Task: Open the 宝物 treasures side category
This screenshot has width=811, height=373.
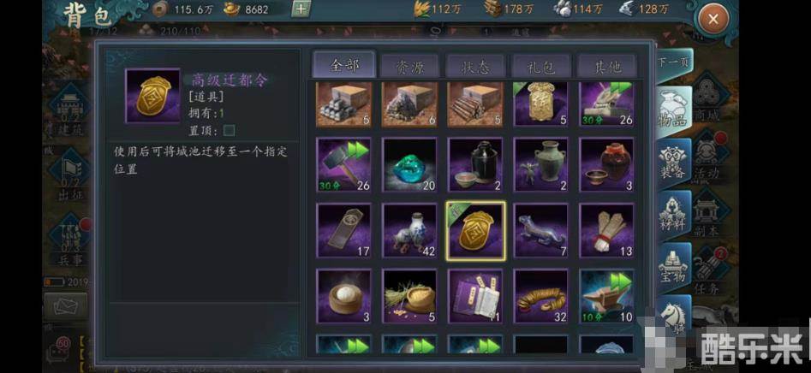Action: (x=673, y=266)
